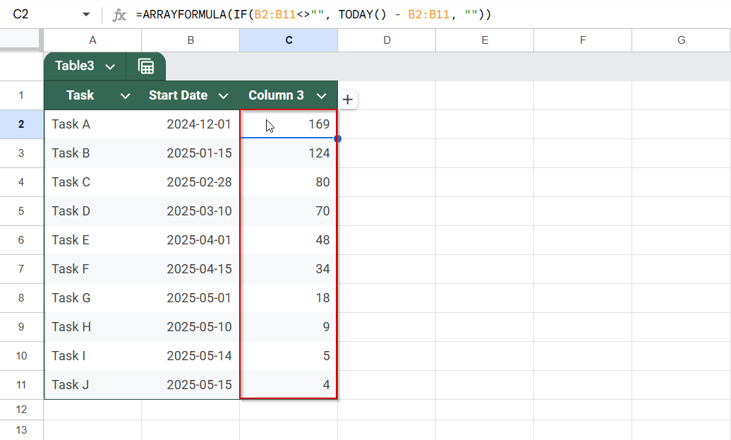The image size is (731, 440).
Task: Select date cell 2025-03-10
Action: pos(191,211)
